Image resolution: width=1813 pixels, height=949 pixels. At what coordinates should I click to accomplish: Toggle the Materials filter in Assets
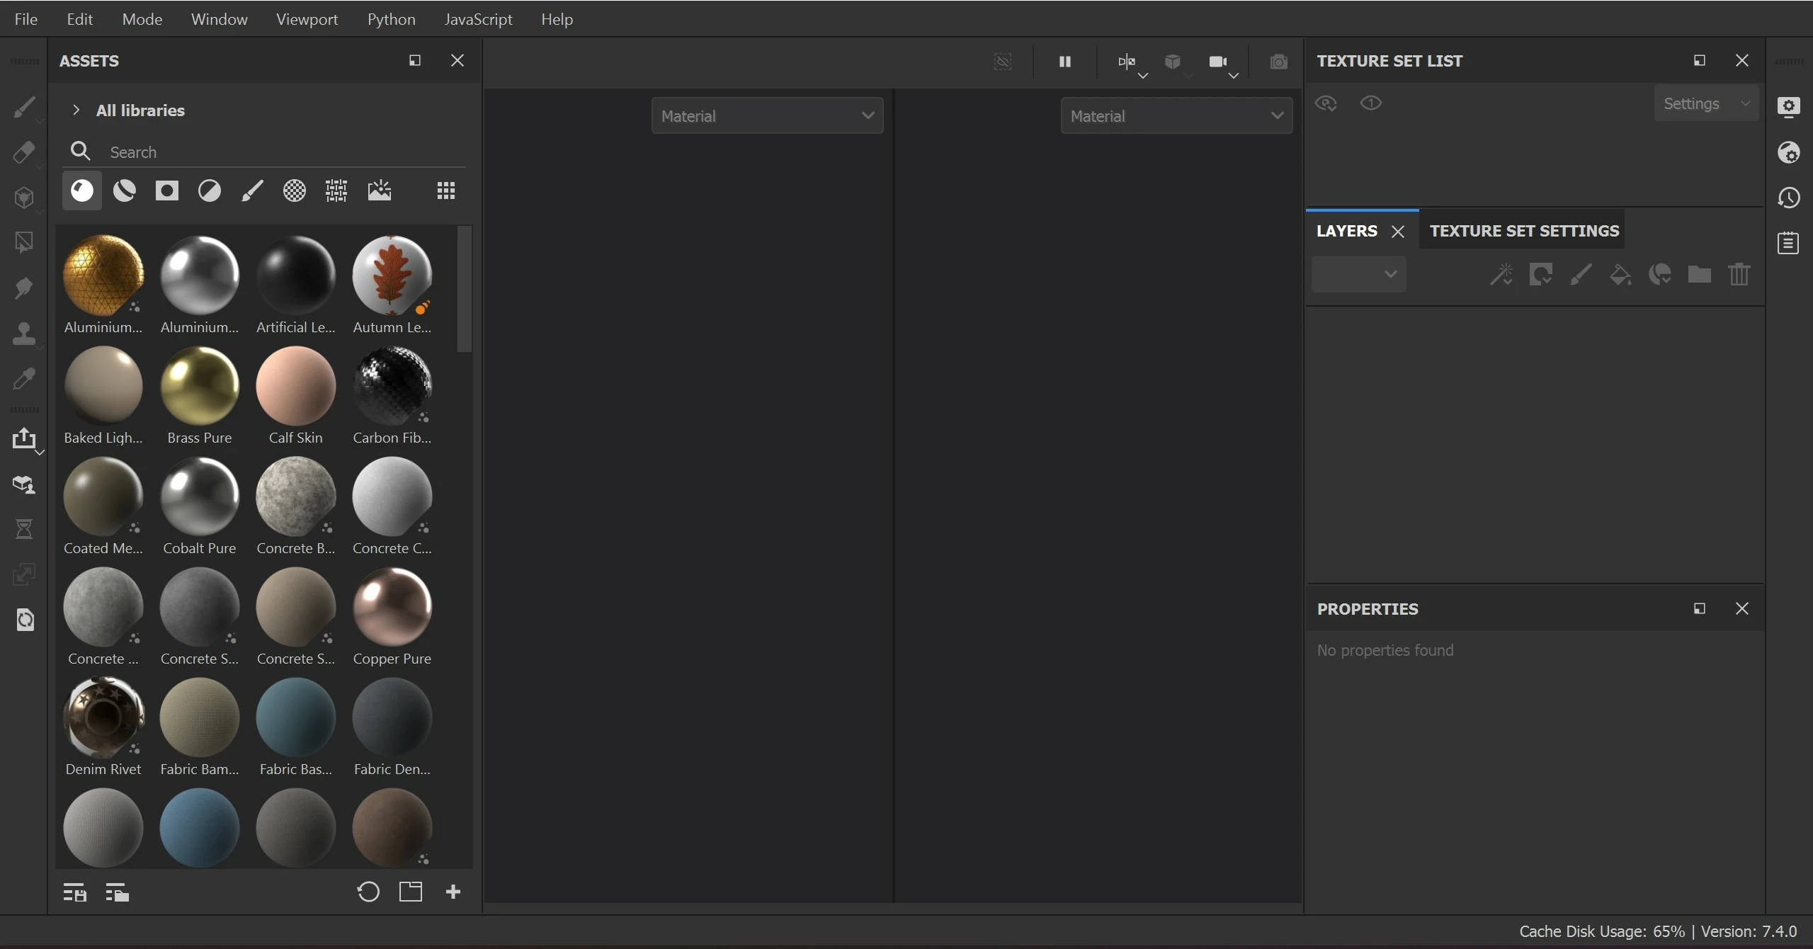pos(82,191)
